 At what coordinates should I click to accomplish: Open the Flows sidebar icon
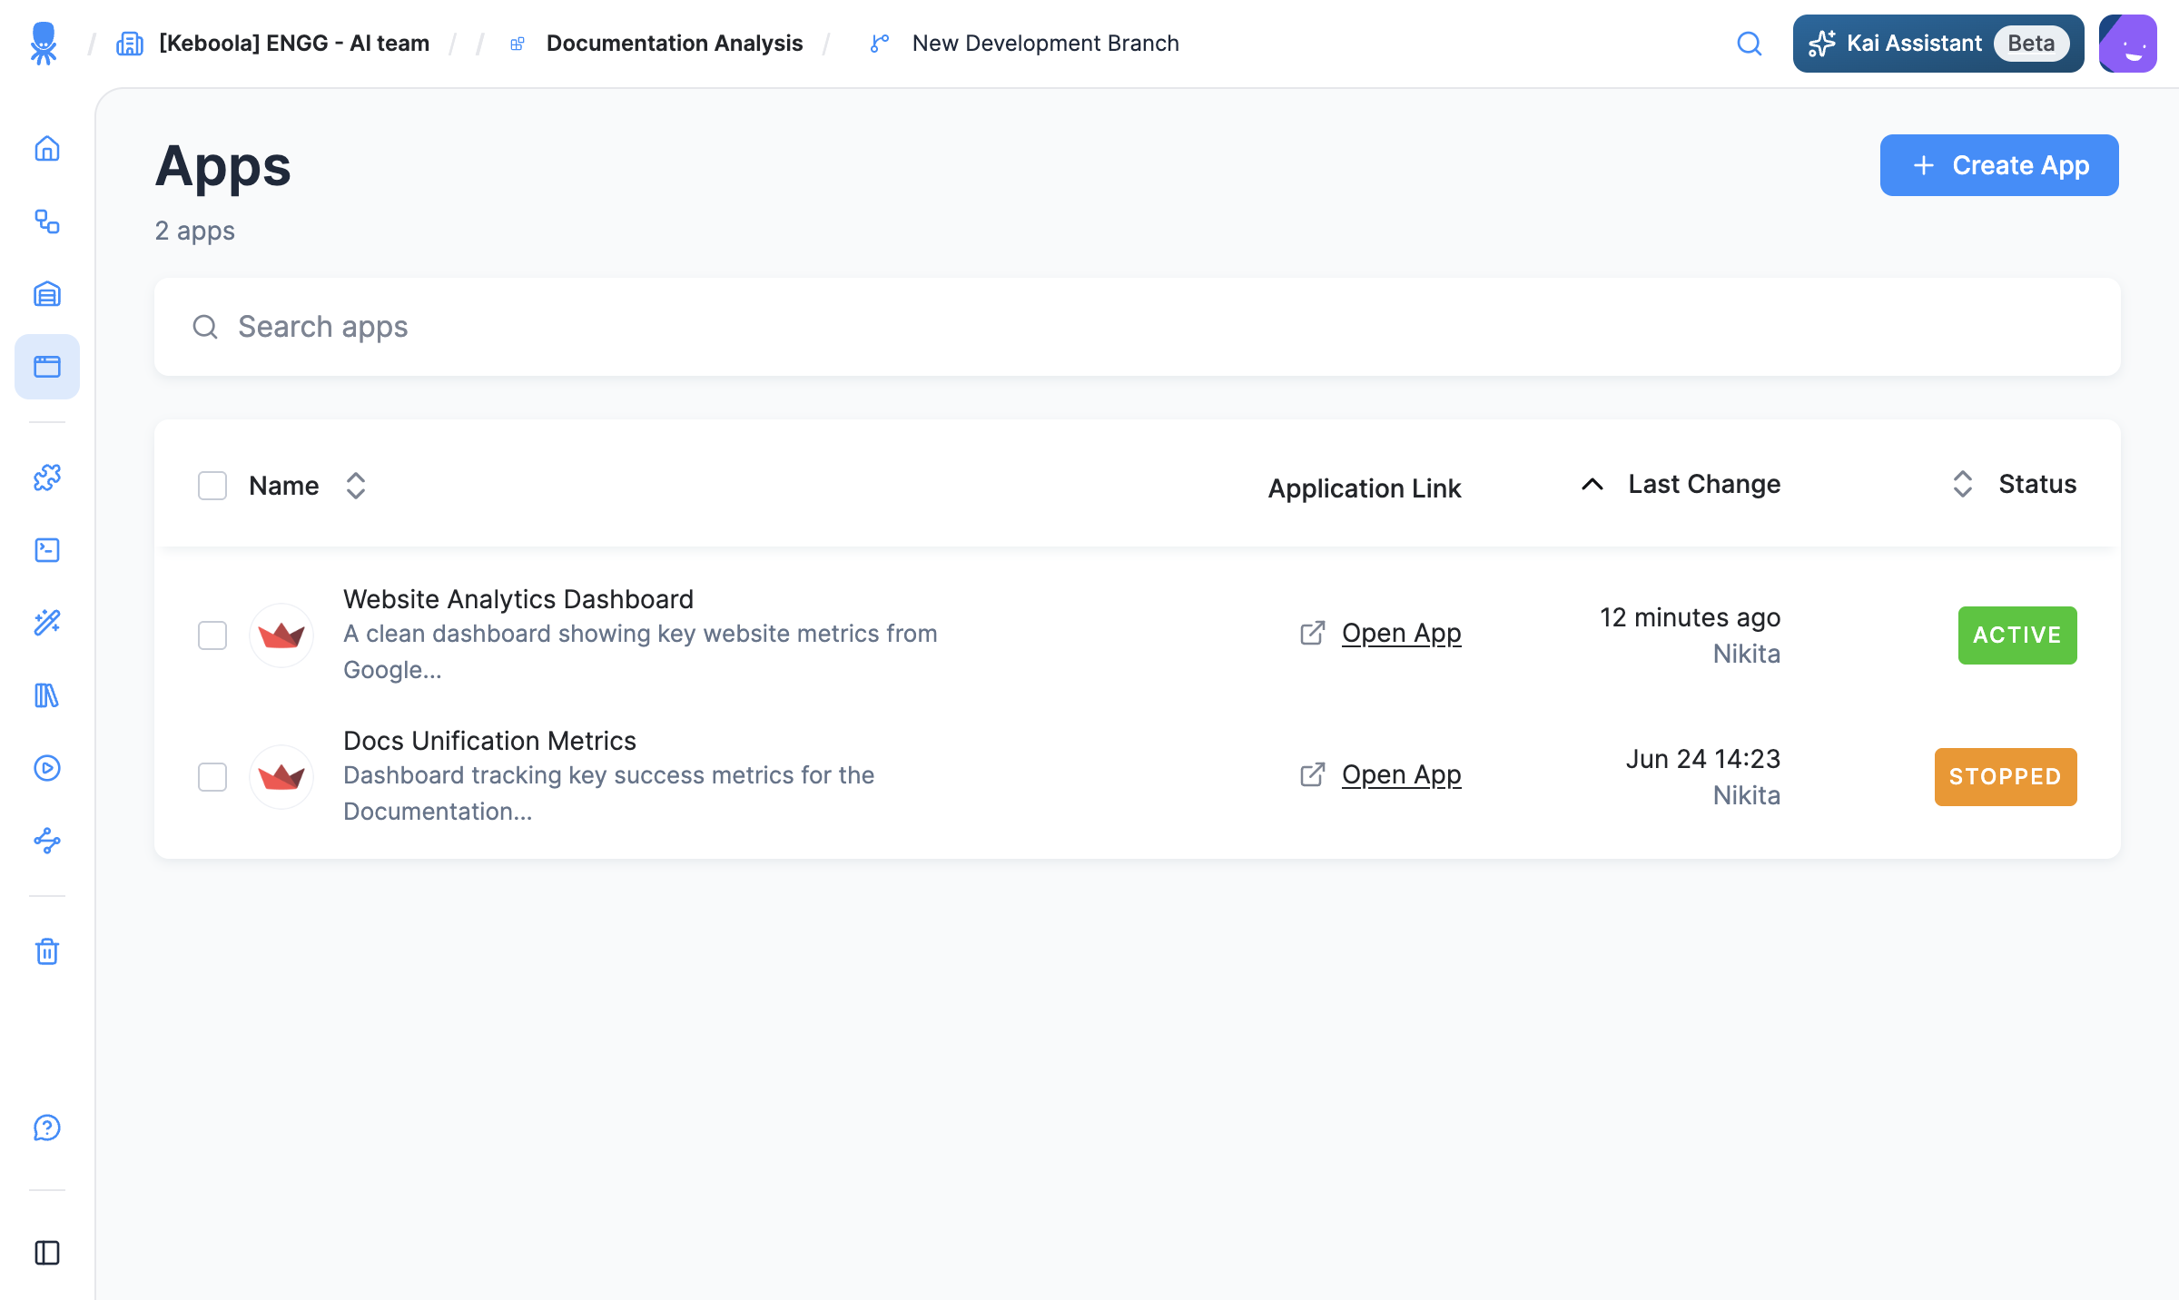47,222
